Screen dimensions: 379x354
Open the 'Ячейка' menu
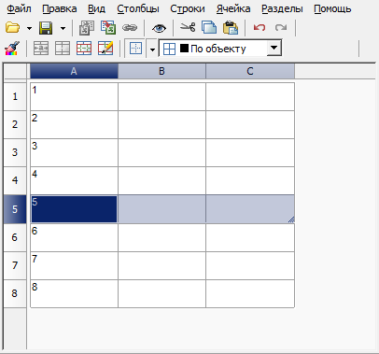pos(233,9)
